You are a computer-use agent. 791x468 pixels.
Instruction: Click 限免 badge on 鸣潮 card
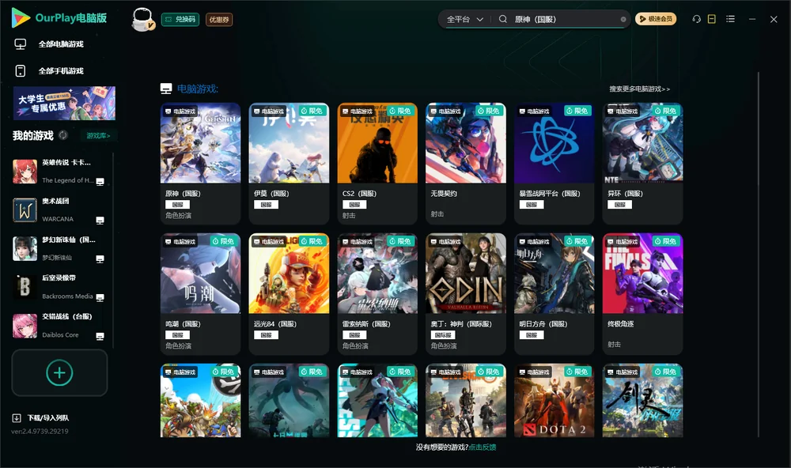(x=224, y=242)
